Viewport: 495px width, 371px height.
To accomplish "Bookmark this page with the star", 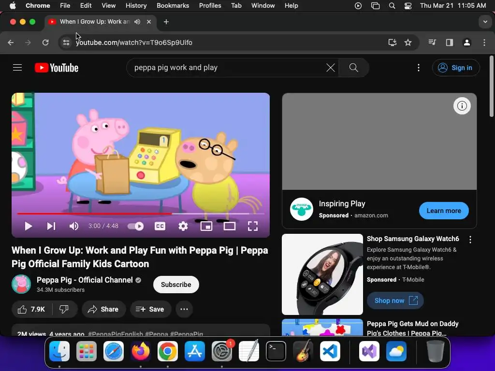I will tap(408, 43).
